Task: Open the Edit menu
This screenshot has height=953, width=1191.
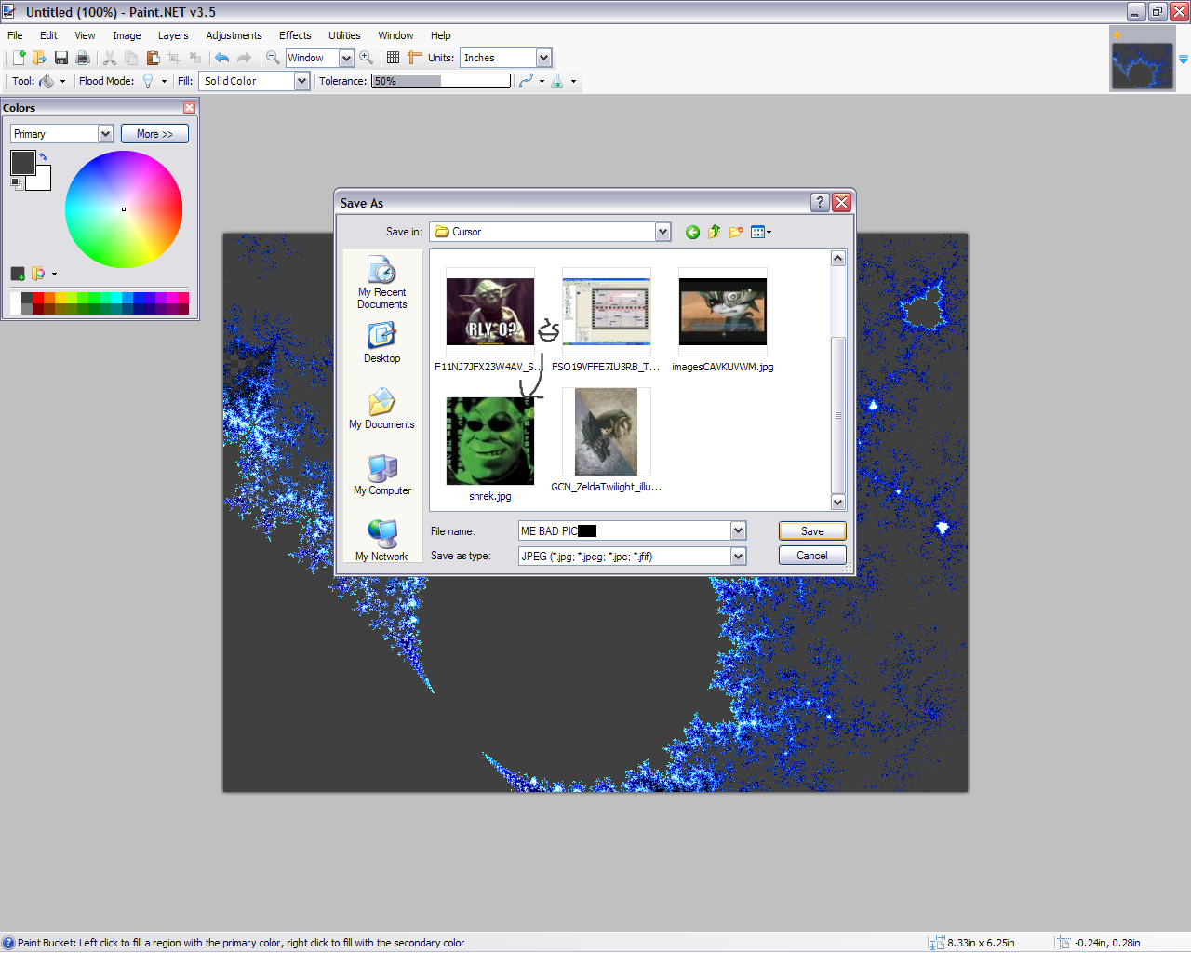Action: pyautogui.click(x=48, y=35)
